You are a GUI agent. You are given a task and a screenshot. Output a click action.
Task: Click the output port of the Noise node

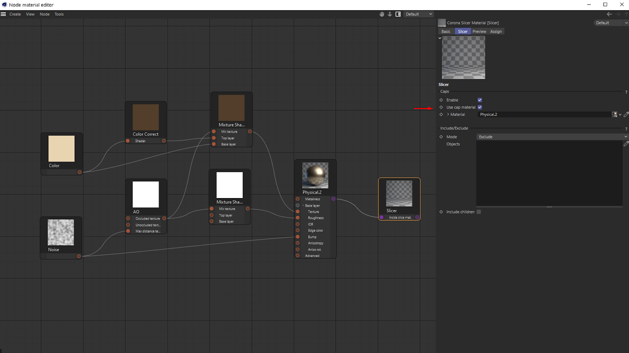pos(79,256)
